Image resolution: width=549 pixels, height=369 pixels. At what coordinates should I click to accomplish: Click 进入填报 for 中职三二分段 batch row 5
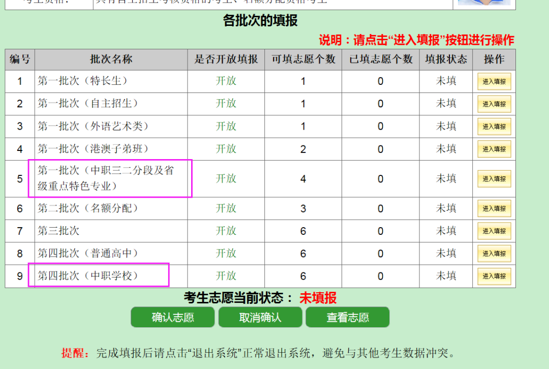tap(494, 179)
